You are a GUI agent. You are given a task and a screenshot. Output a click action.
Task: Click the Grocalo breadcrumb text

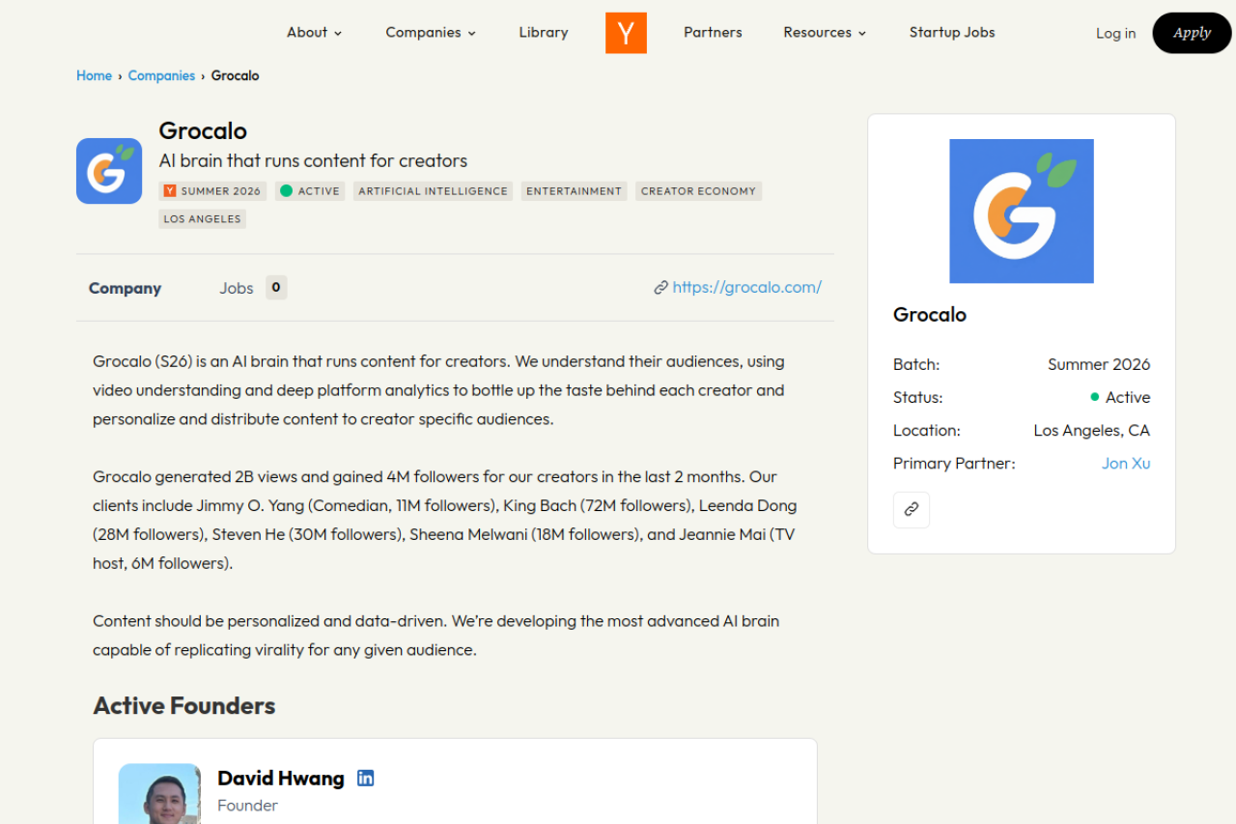(235, 75)
